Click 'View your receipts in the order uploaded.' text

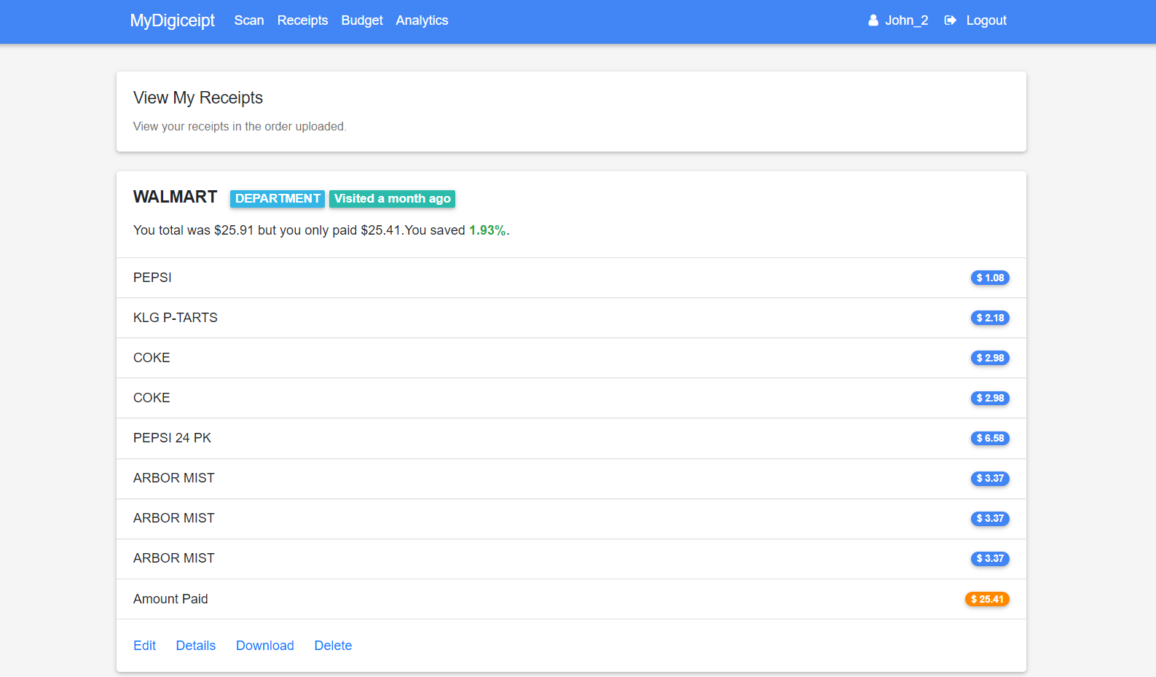[240, 126]
